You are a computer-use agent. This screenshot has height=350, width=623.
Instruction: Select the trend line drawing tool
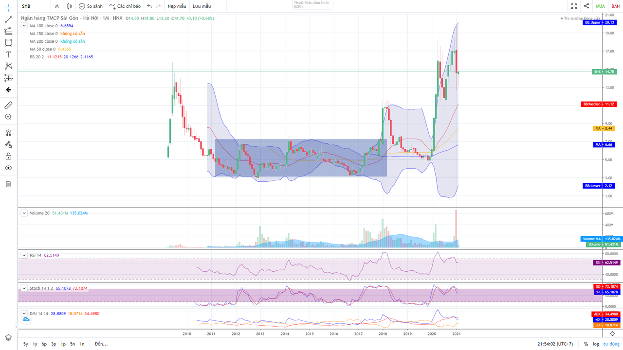click(8, 19)
